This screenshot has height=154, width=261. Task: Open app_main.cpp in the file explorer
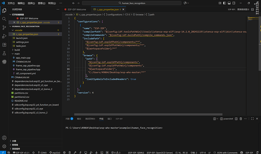click(23, 58)
